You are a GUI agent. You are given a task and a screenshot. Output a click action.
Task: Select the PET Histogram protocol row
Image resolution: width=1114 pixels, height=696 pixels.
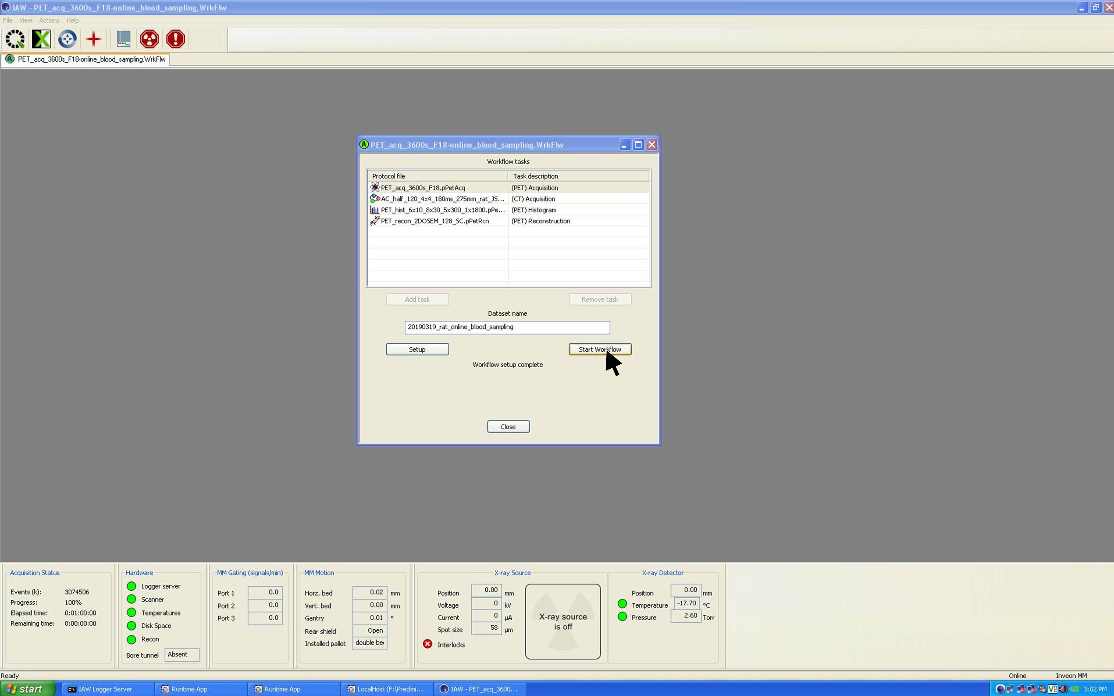click(x=442, y=210)
